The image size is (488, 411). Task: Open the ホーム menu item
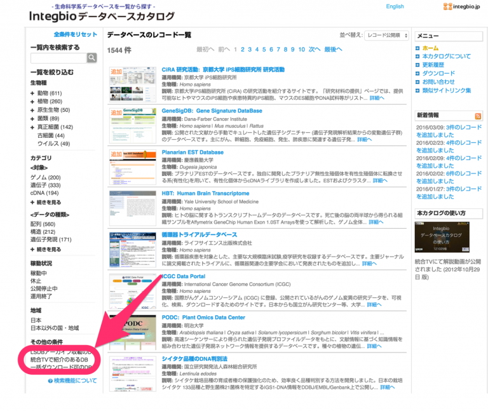(x=430, y=48)
